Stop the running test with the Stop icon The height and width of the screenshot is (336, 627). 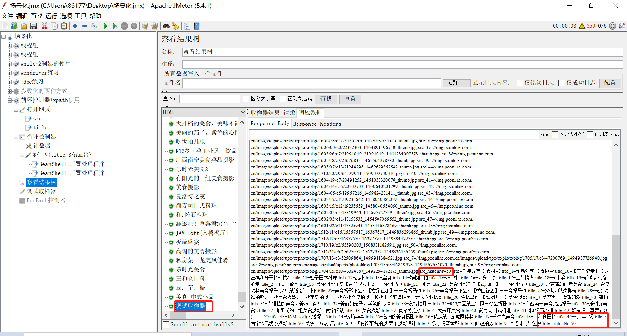tap(124, 26)
